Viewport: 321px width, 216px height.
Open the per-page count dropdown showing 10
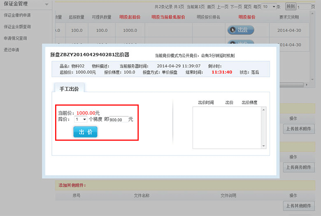click(x=268, y=7)
